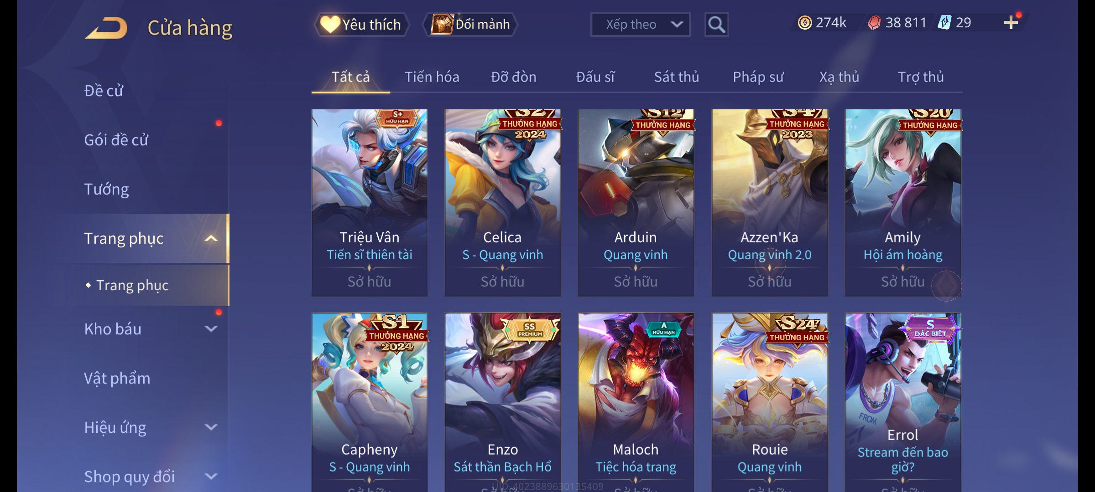The image size is (1095, 492).
Task: Collapse the Trang phục sidebar section
Action: 211,238
